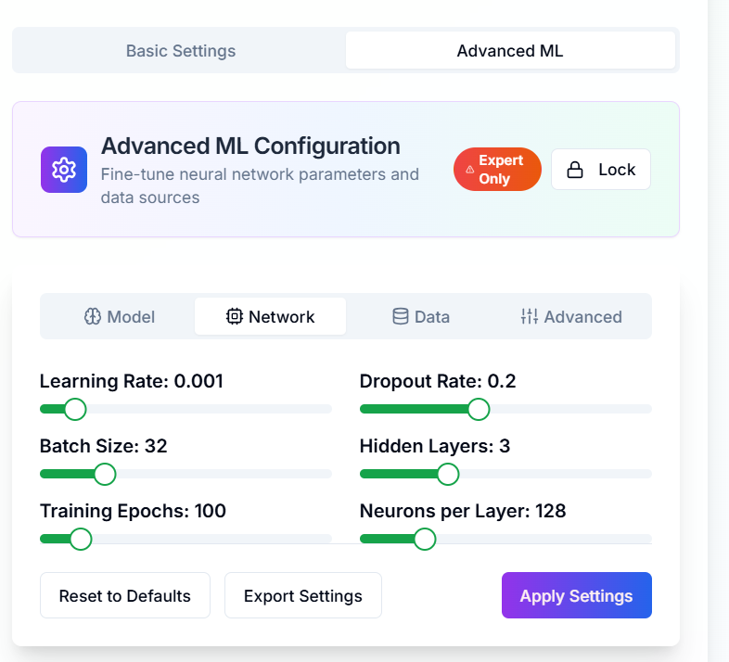Select the Advanced ML tab
Image resolution: width=729 pixels, height=662 pixels.
pos(510,51)
